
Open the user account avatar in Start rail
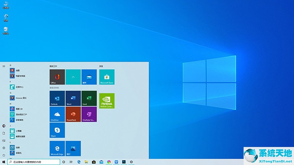point(4,126)
